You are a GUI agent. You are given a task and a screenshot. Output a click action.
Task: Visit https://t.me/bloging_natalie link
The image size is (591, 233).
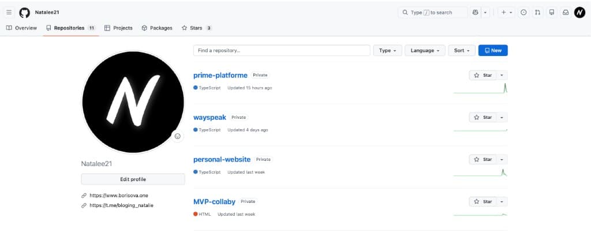[121, 205]
